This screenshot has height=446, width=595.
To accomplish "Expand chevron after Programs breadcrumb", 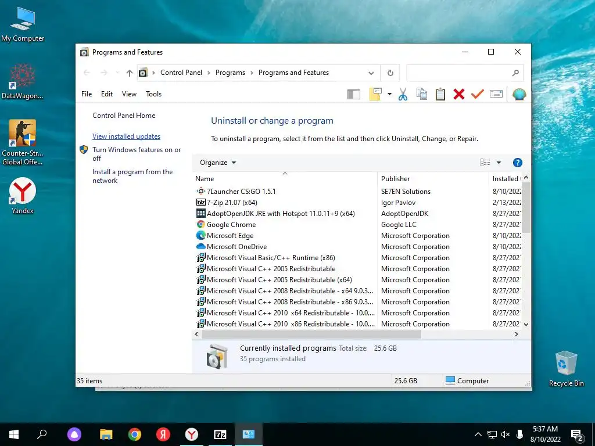I will click(252, 73).
